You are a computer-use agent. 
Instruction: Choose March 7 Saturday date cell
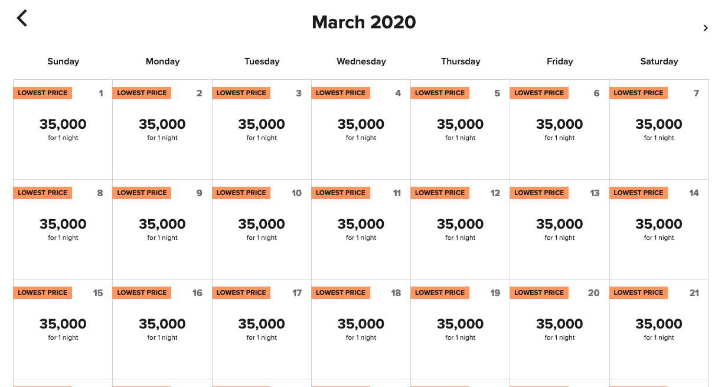[659, 129]
